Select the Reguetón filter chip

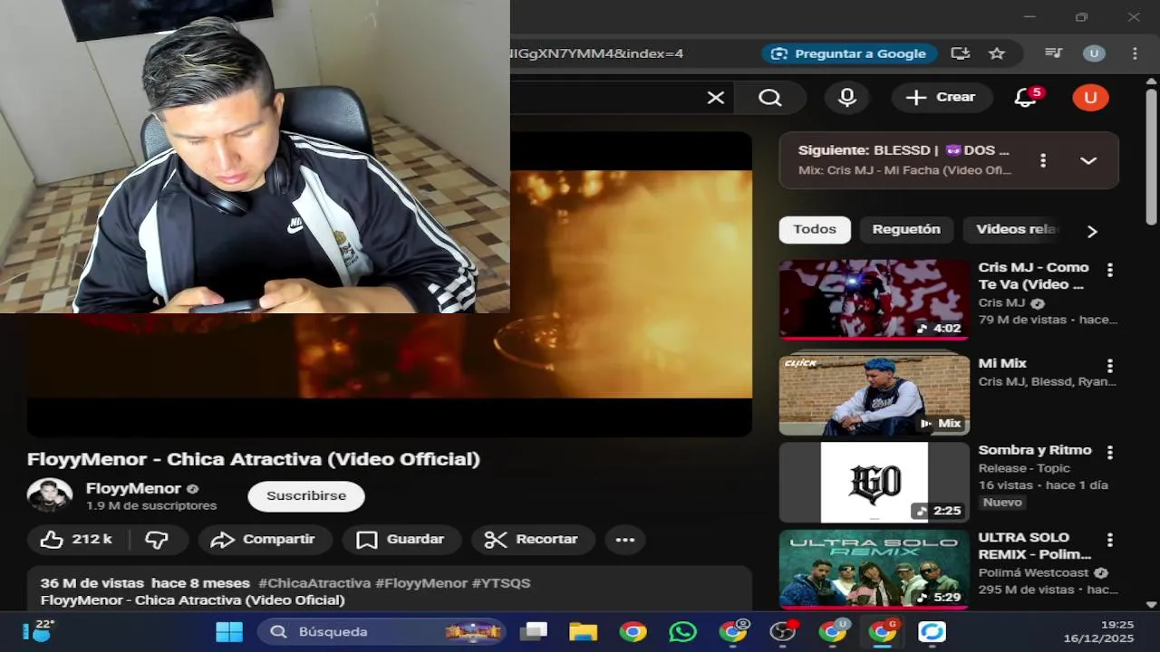tap(906, 230)
